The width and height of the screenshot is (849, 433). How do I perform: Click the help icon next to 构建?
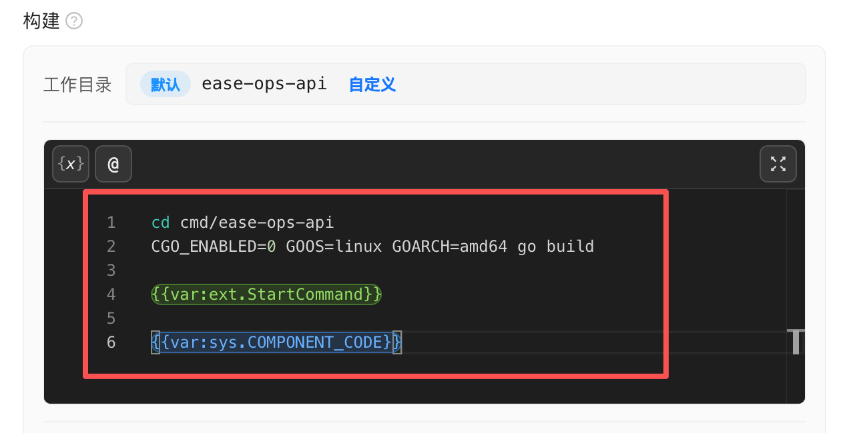click(74, 21)
